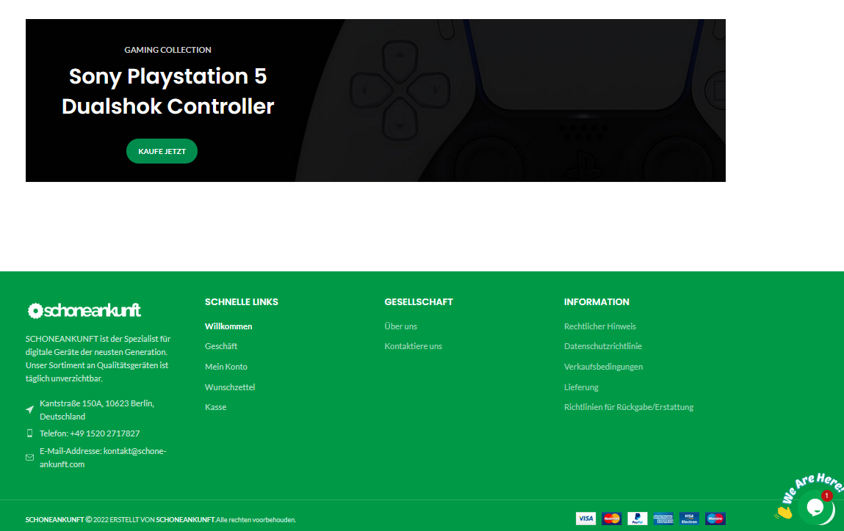The image size is (844, 531).
Task: Click the INFORMATION heading
Action: 596,302
